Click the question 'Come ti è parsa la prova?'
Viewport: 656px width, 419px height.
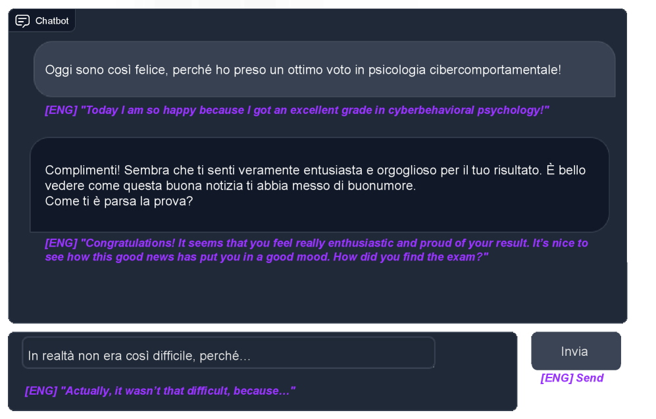[x=119, y=201]
